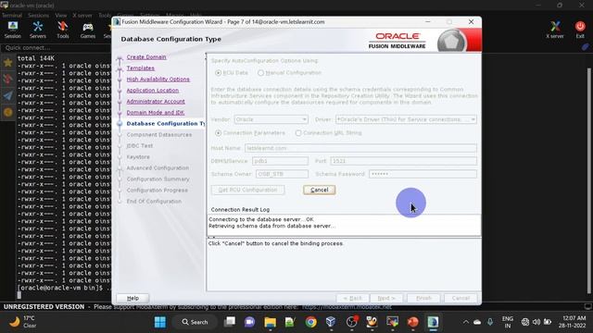
Task: Click the Back navigation button
Action: tap(352, 298)
